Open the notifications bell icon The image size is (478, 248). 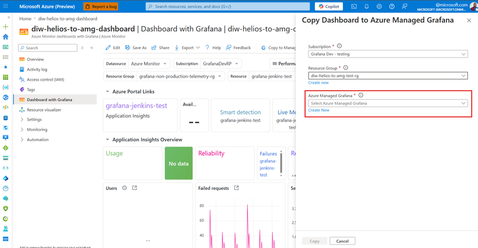coord(367,7)
